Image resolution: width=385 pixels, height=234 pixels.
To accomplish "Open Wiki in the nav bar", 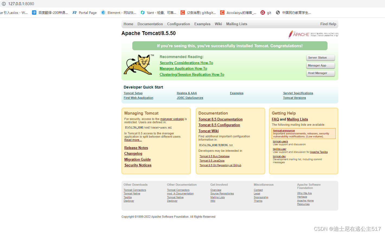I will click(218, 24).
